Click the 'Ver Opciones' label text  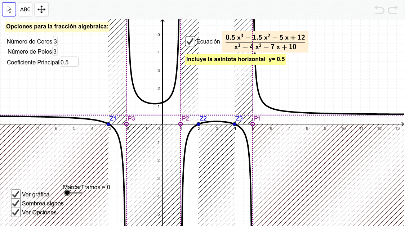tap(39, 213)
